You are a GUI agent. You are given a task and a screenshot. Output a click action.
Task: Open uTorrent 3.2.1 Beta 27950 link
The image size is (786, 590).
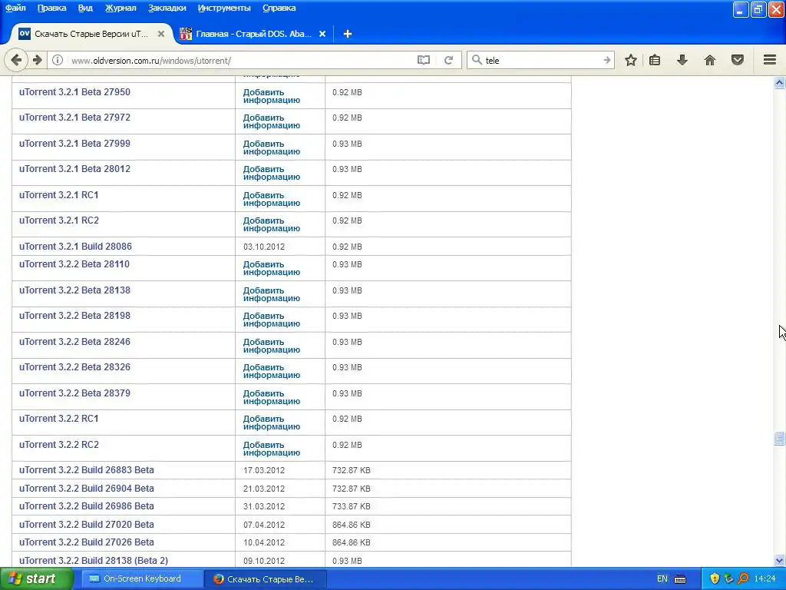click(x=74, y=92)
